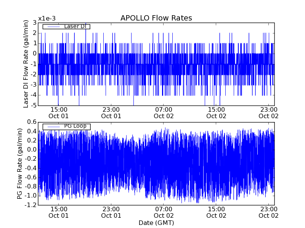This screenshot has height=228, width=305.
Task: Click the 07:00 Oct 02 tick in upper plot
Action: coord(164,112)
